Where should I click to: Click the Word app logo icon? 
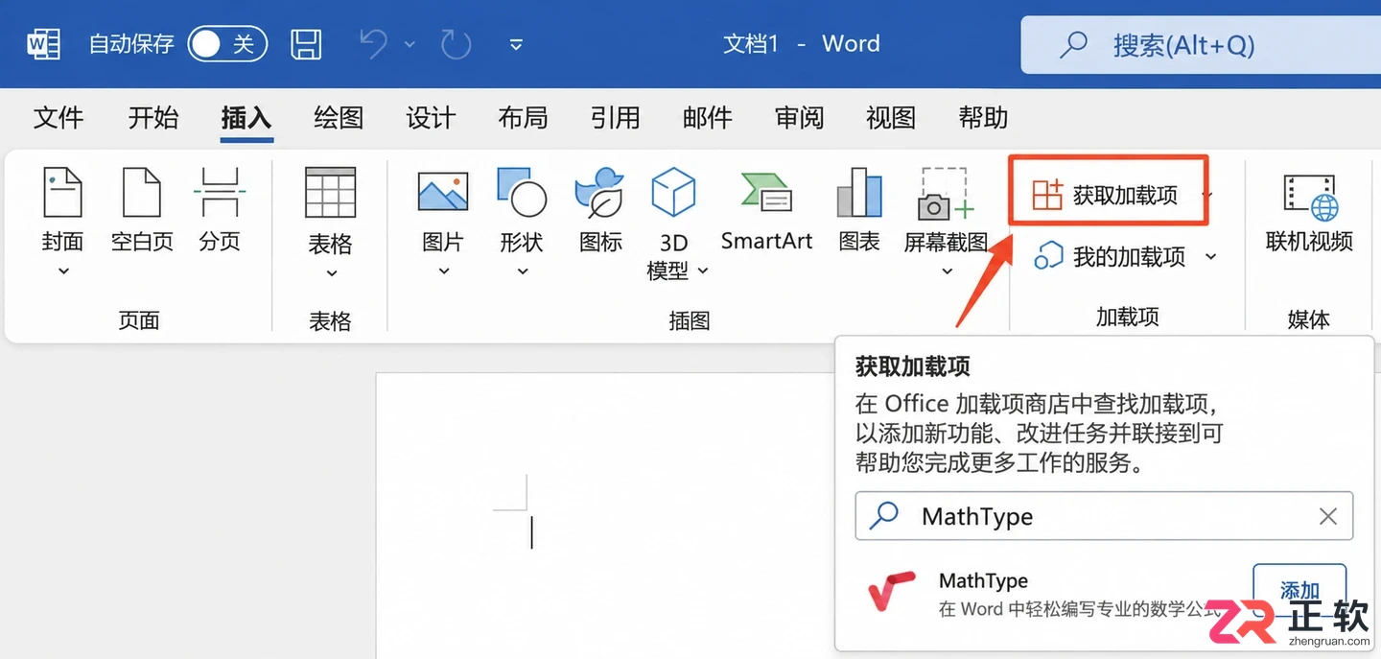coord(43,44)
